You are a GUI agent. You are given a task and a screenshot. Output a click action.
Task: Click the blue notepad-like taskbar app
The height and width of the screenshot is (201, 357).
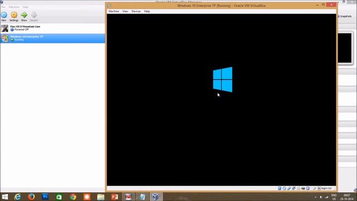142,197
